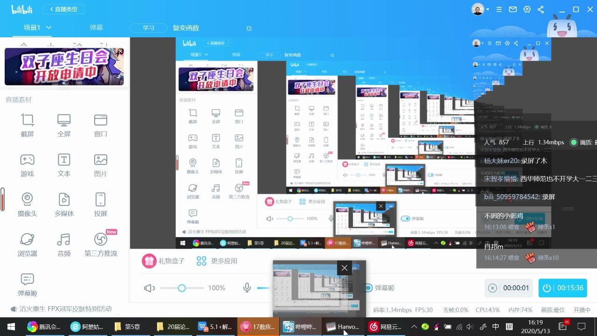Open the 双子座生日会 banner
The height and width of the screenshot is (336, 597).
(x=64, y=67)
